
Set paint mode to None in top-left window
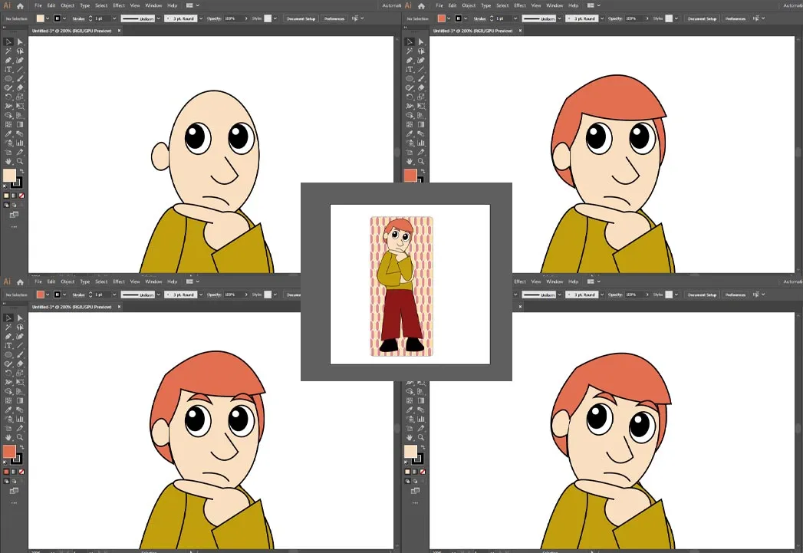click(x=21, y=196)
